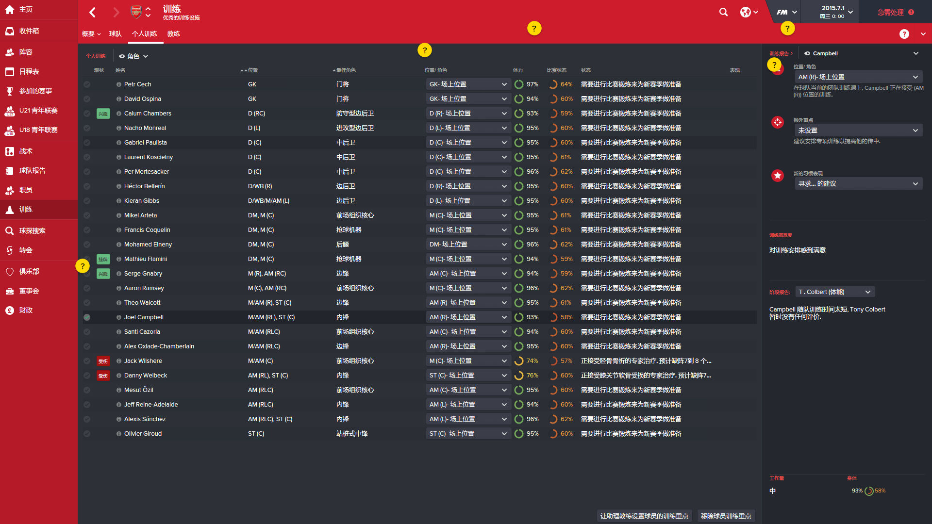This screenshot has height=524, width=932.
Task: Open the T. Colbert coach report dropdown
Action: click(835, 292)
